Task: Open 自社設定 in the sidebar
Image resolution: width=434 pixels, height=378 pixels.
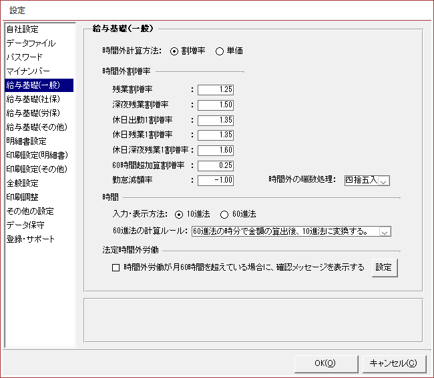Action: 22,29
